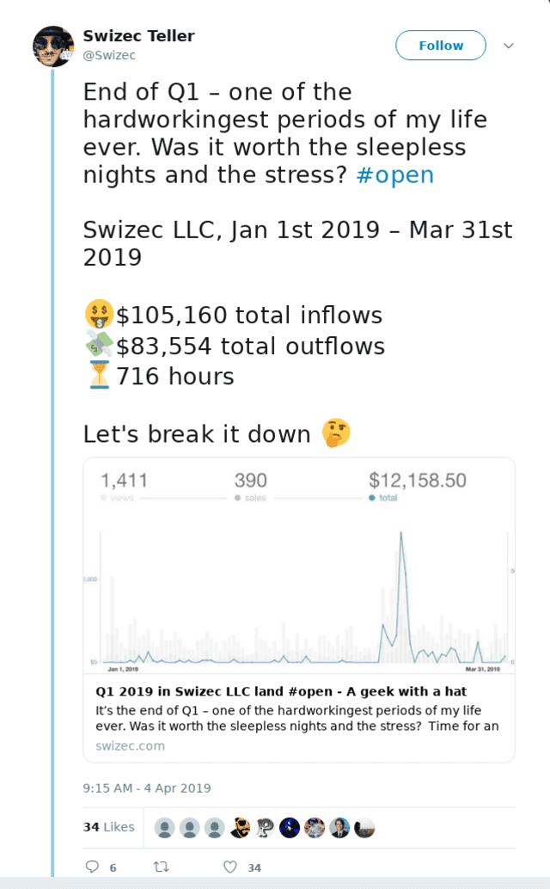Open the Q1 2019 Swizec LLC article title
The width and height of the screenshot is (550, 889).
(x=292, y=691)
